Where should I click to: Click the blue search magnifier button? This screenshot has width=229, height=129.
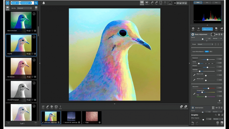pos(36,3)
